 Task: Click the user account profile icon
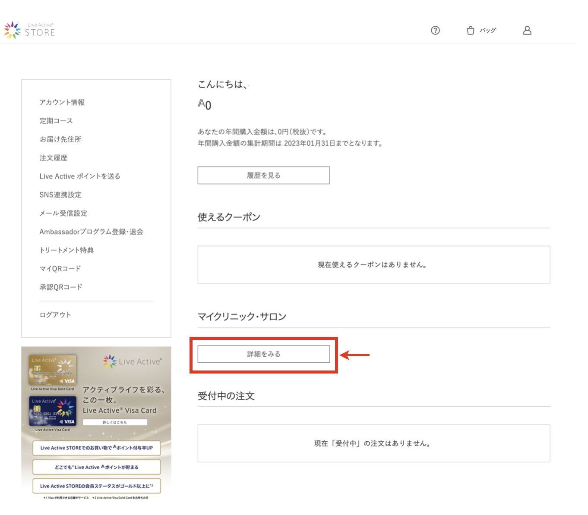click(x=527, y=30)
